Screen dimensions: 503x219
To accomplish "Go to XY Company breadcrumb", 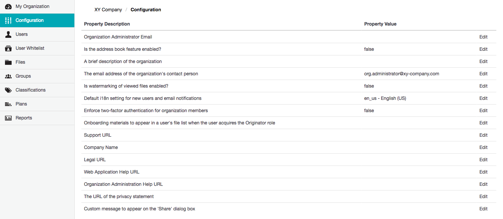I will coord(108,10).
